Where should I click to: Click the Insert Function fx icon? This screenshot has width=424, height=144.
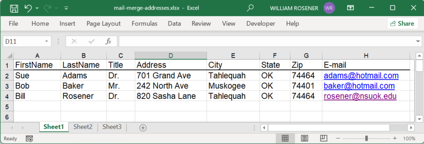point(108,41)
